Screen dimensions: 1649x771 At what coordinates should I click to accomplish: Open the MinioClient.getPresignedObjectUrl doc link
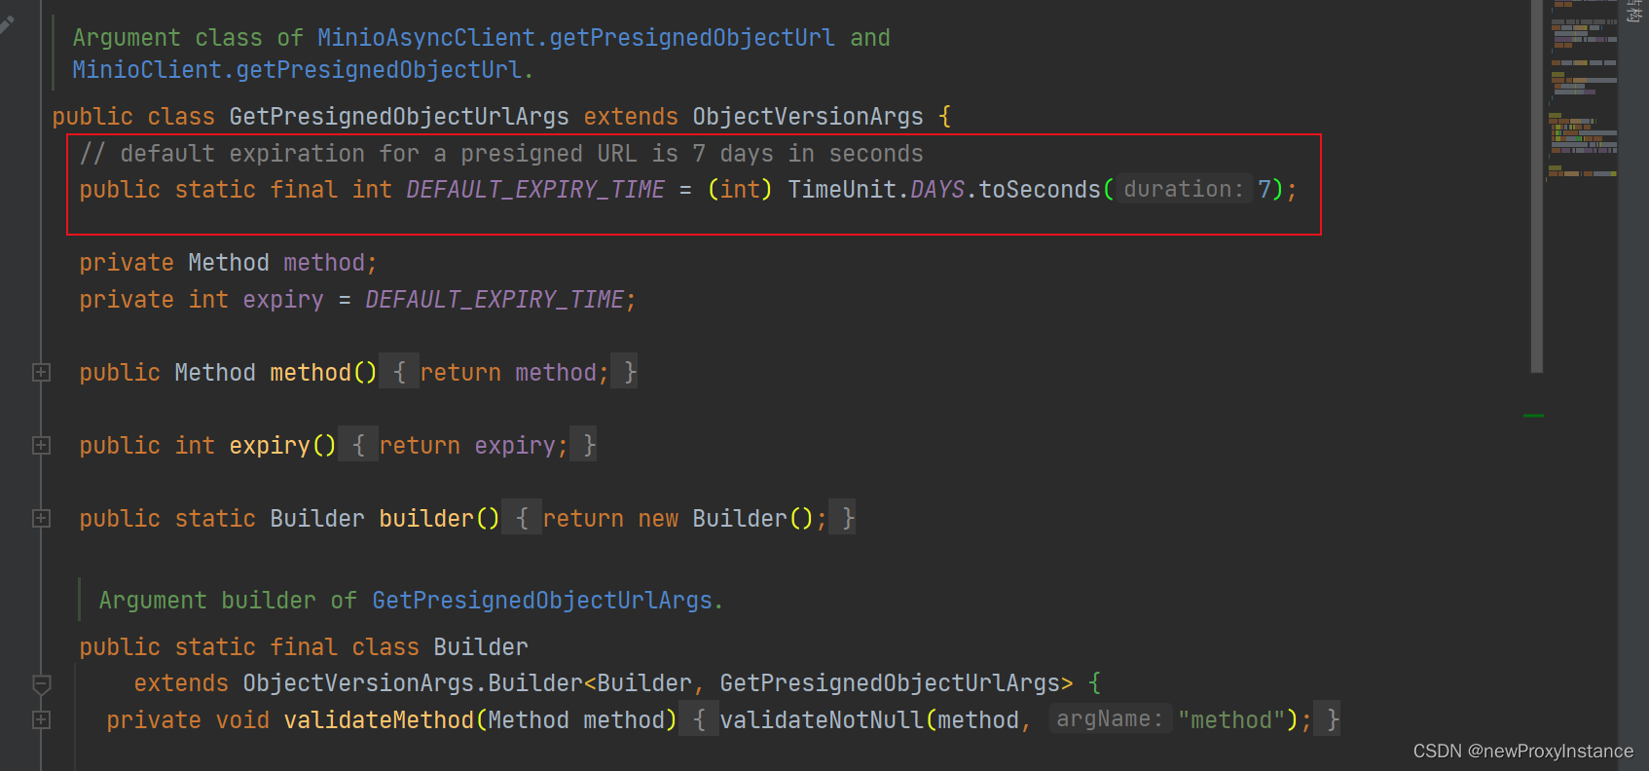pos(298,70)
